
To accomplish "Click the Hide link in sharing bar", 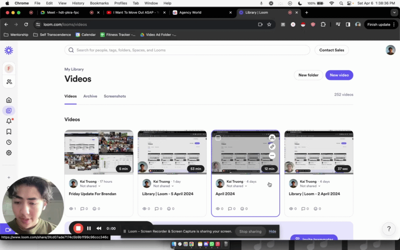I will pos(272,231).
